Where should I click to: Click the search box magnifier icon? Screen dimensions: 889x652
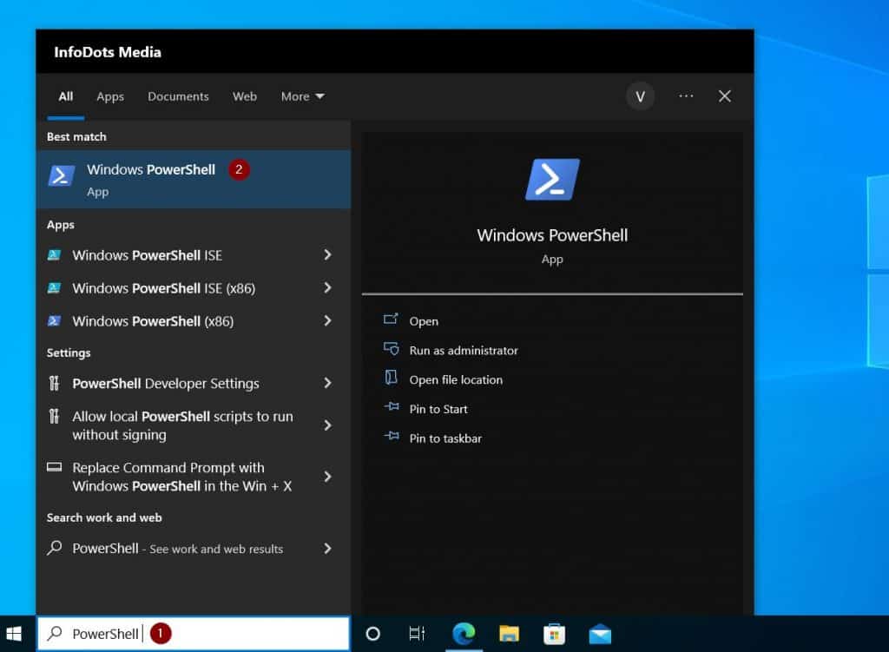click(x=55, y=633)
